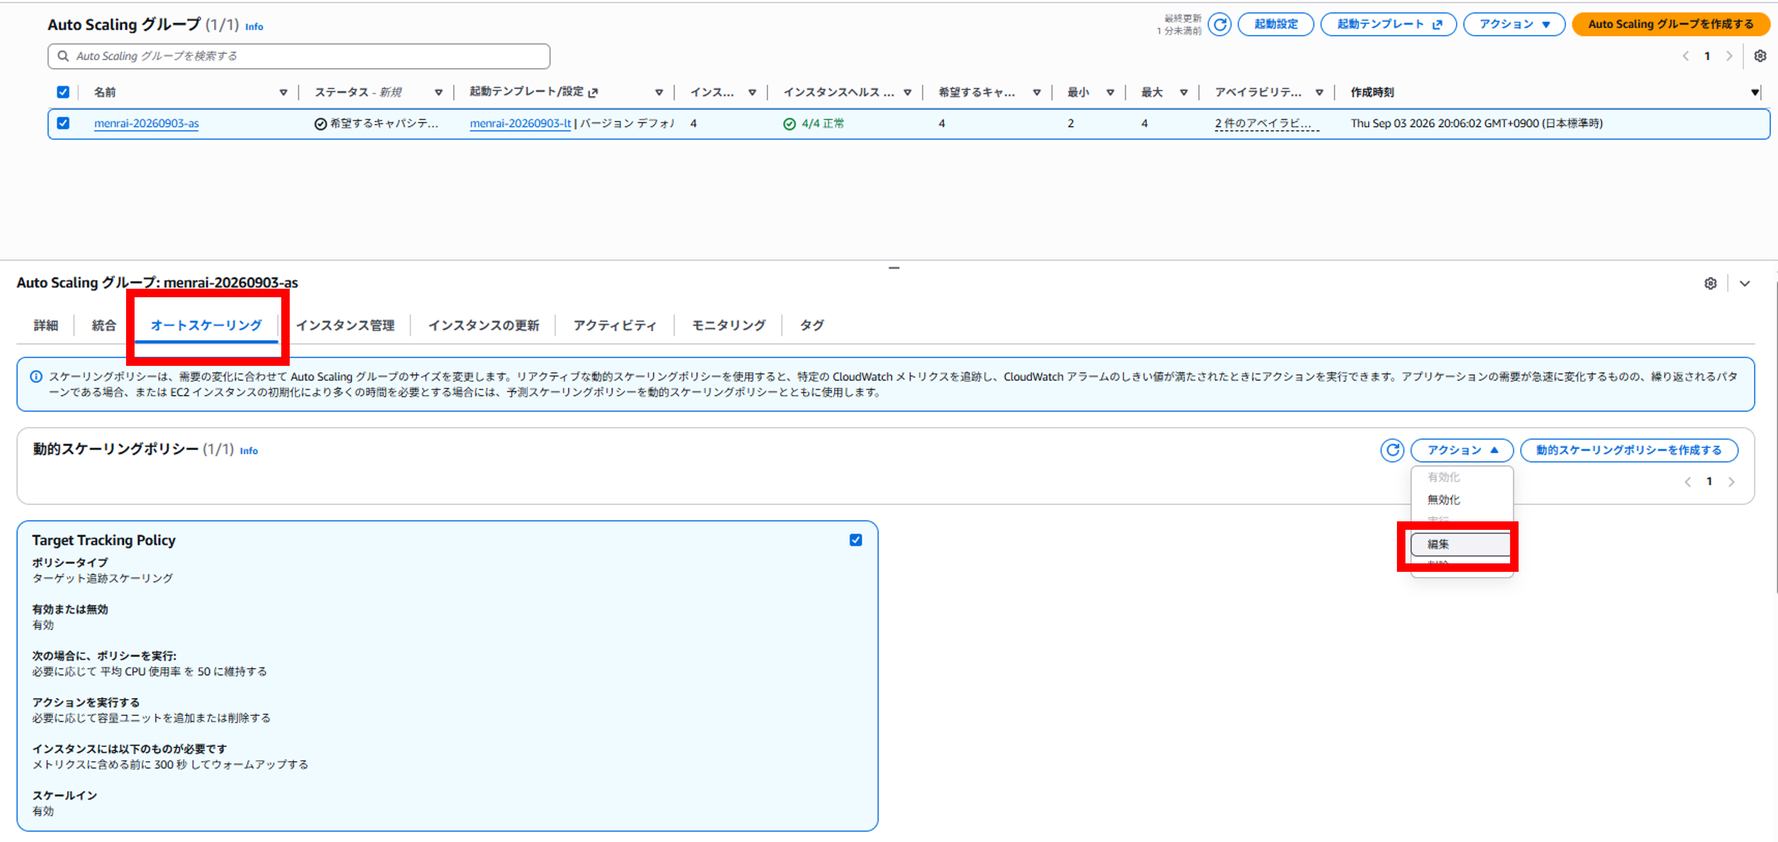Sort by the 名前 column arrow

click(283, 92)
